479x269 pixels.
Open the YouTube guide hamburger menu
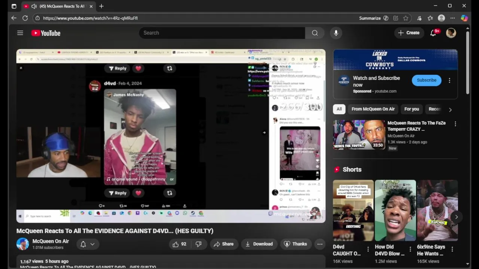pos(20,33)
